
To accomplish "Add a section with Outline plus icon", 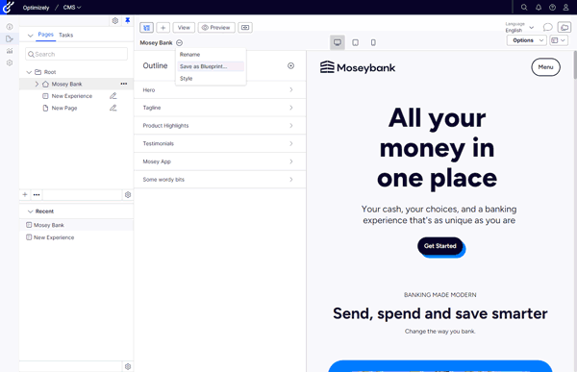I will point(290,66).
